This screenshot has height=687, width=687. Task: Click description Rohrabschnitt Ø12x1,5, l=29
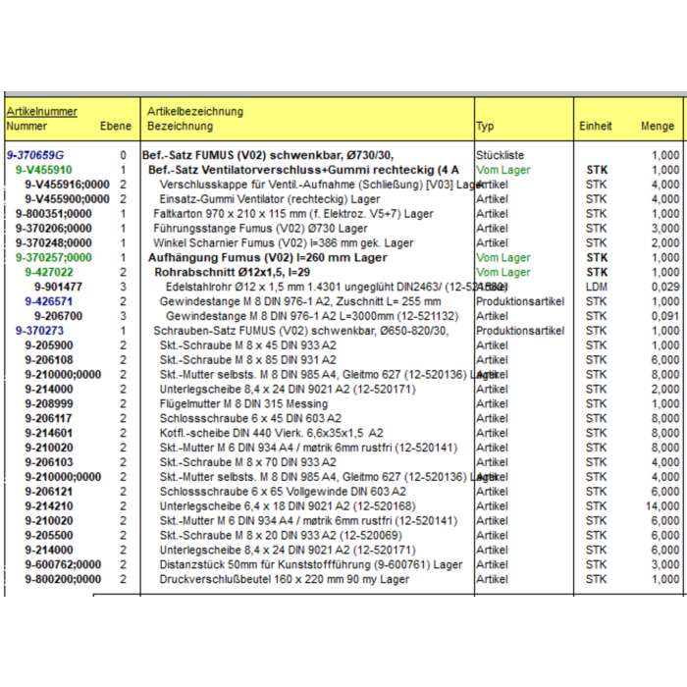pyautogui.click(x=232, y=272)
